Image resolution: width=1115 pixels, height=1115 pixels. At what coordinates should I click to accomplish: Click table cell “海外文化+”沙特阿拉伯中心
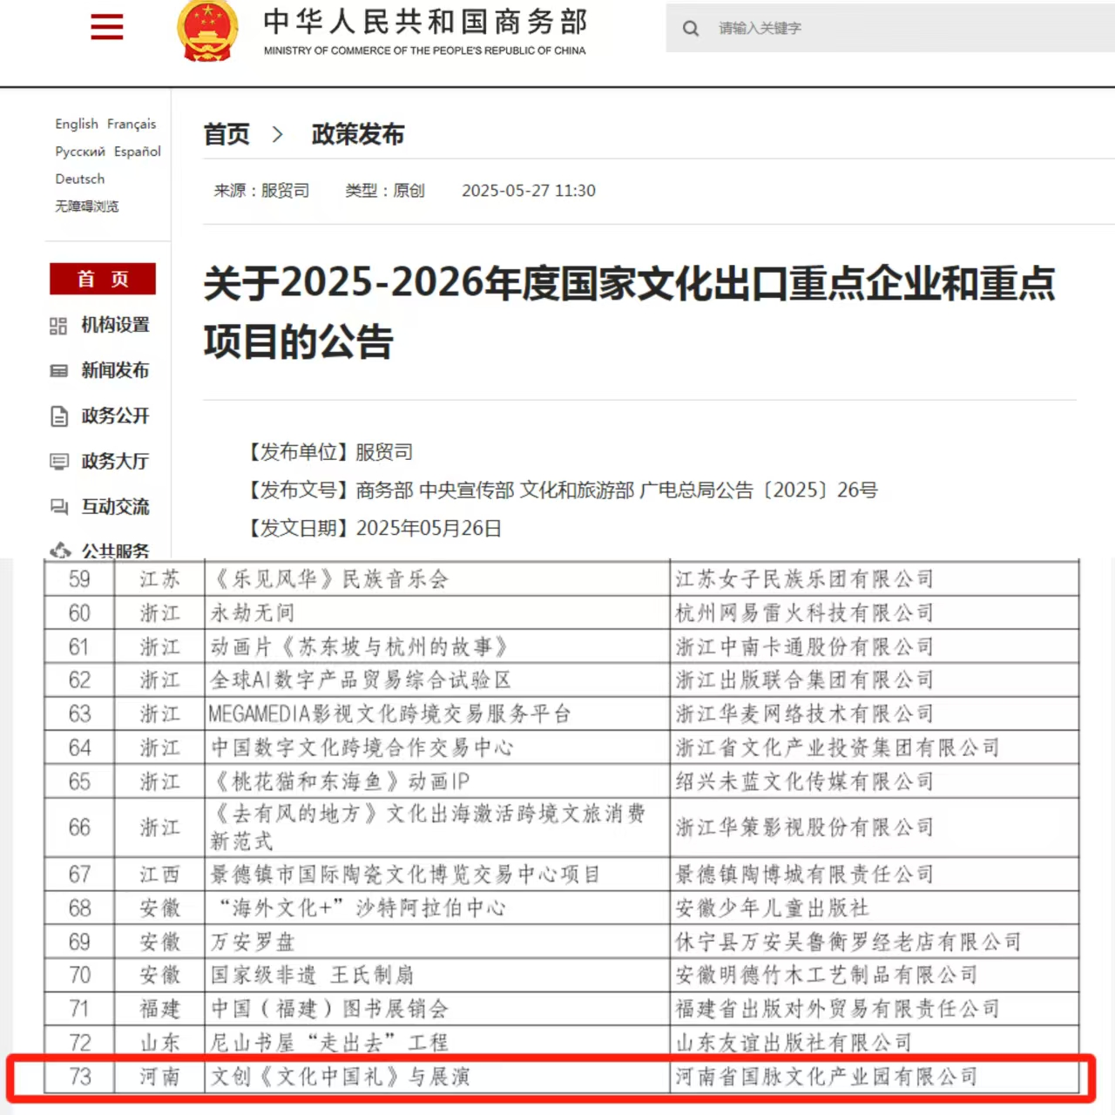(437, 909)
